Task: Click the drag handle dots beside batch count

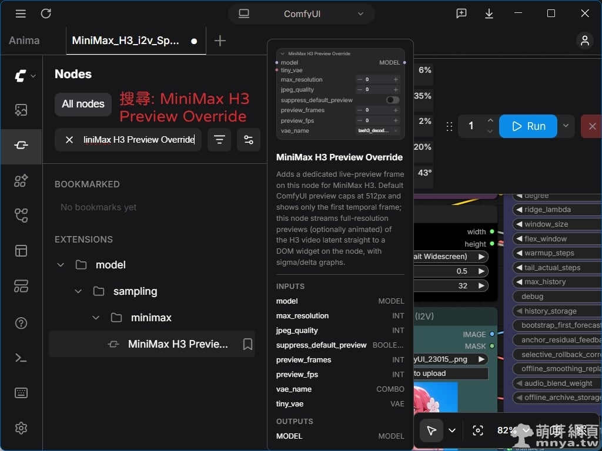Action: pos(449,126)
